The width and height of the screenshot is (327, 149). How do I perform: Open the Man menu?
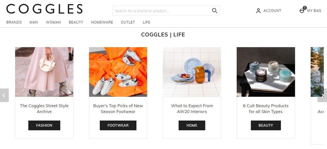pos(34,22)
